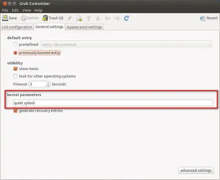Enable look for other operating systems
This screenshot has width=220, height=180.
coord(15,76)
